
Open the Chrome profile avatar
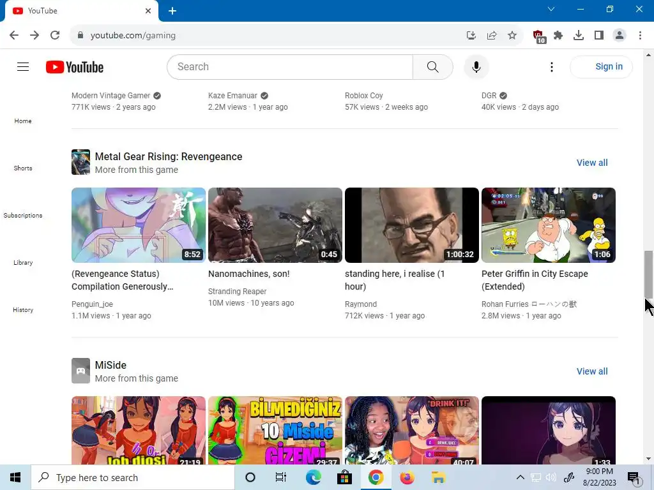(620, 36)
